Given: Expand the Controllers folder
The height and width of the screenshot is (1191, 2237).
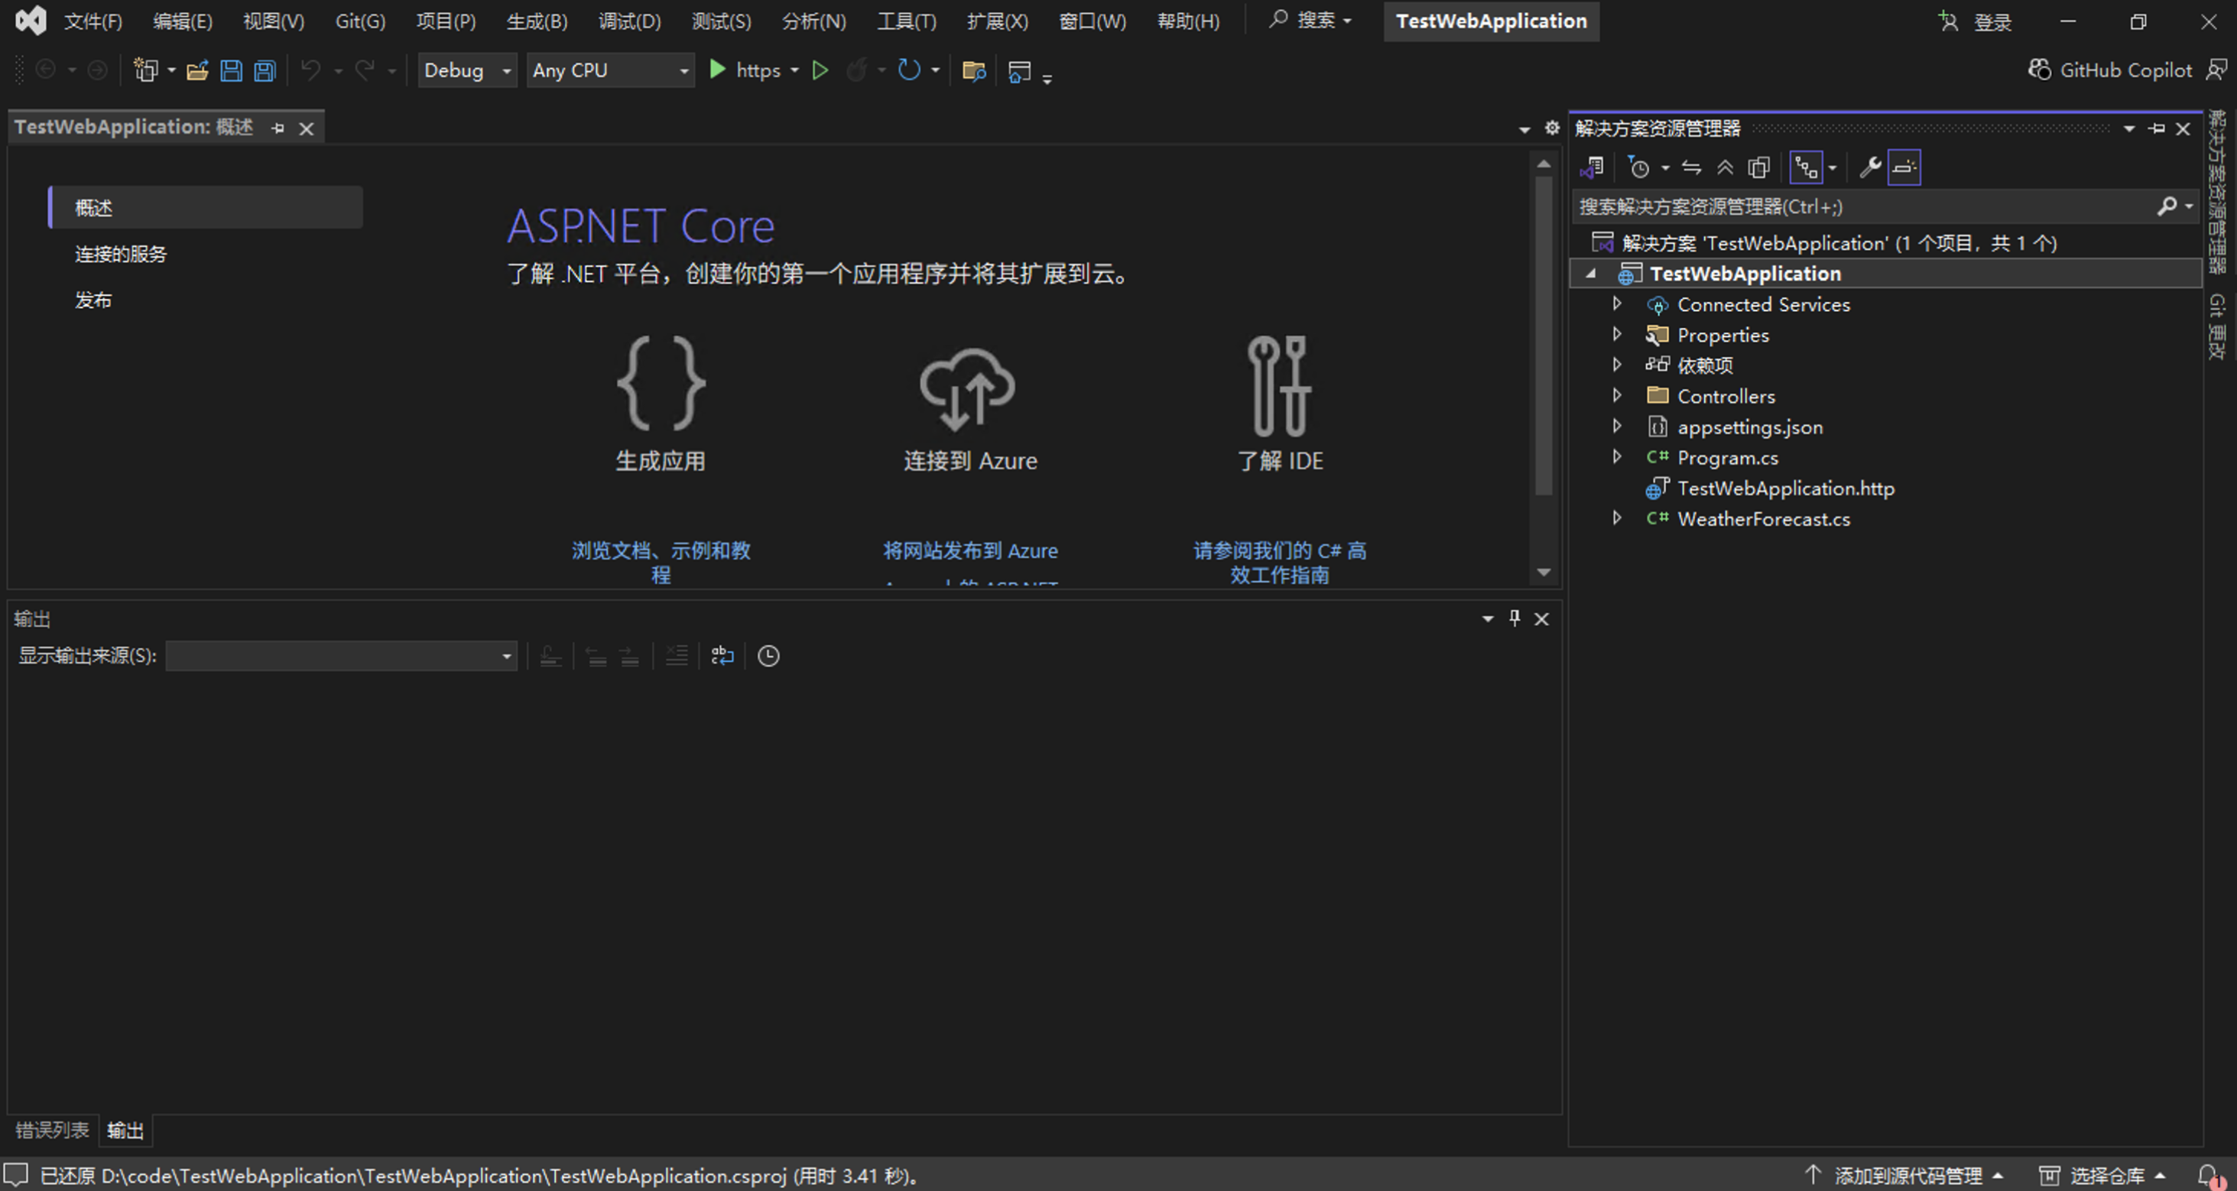Looking at the screenshot, I should (x=1617, y=396).
